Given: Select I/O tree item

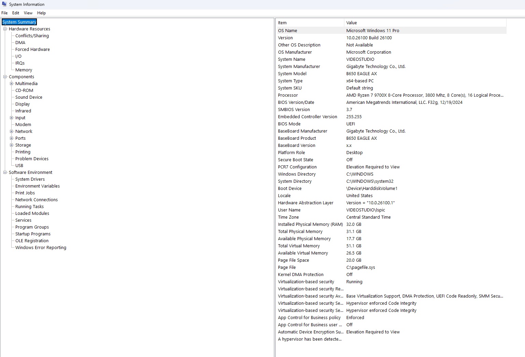Looking at the screenshot, I should (18, 56).
